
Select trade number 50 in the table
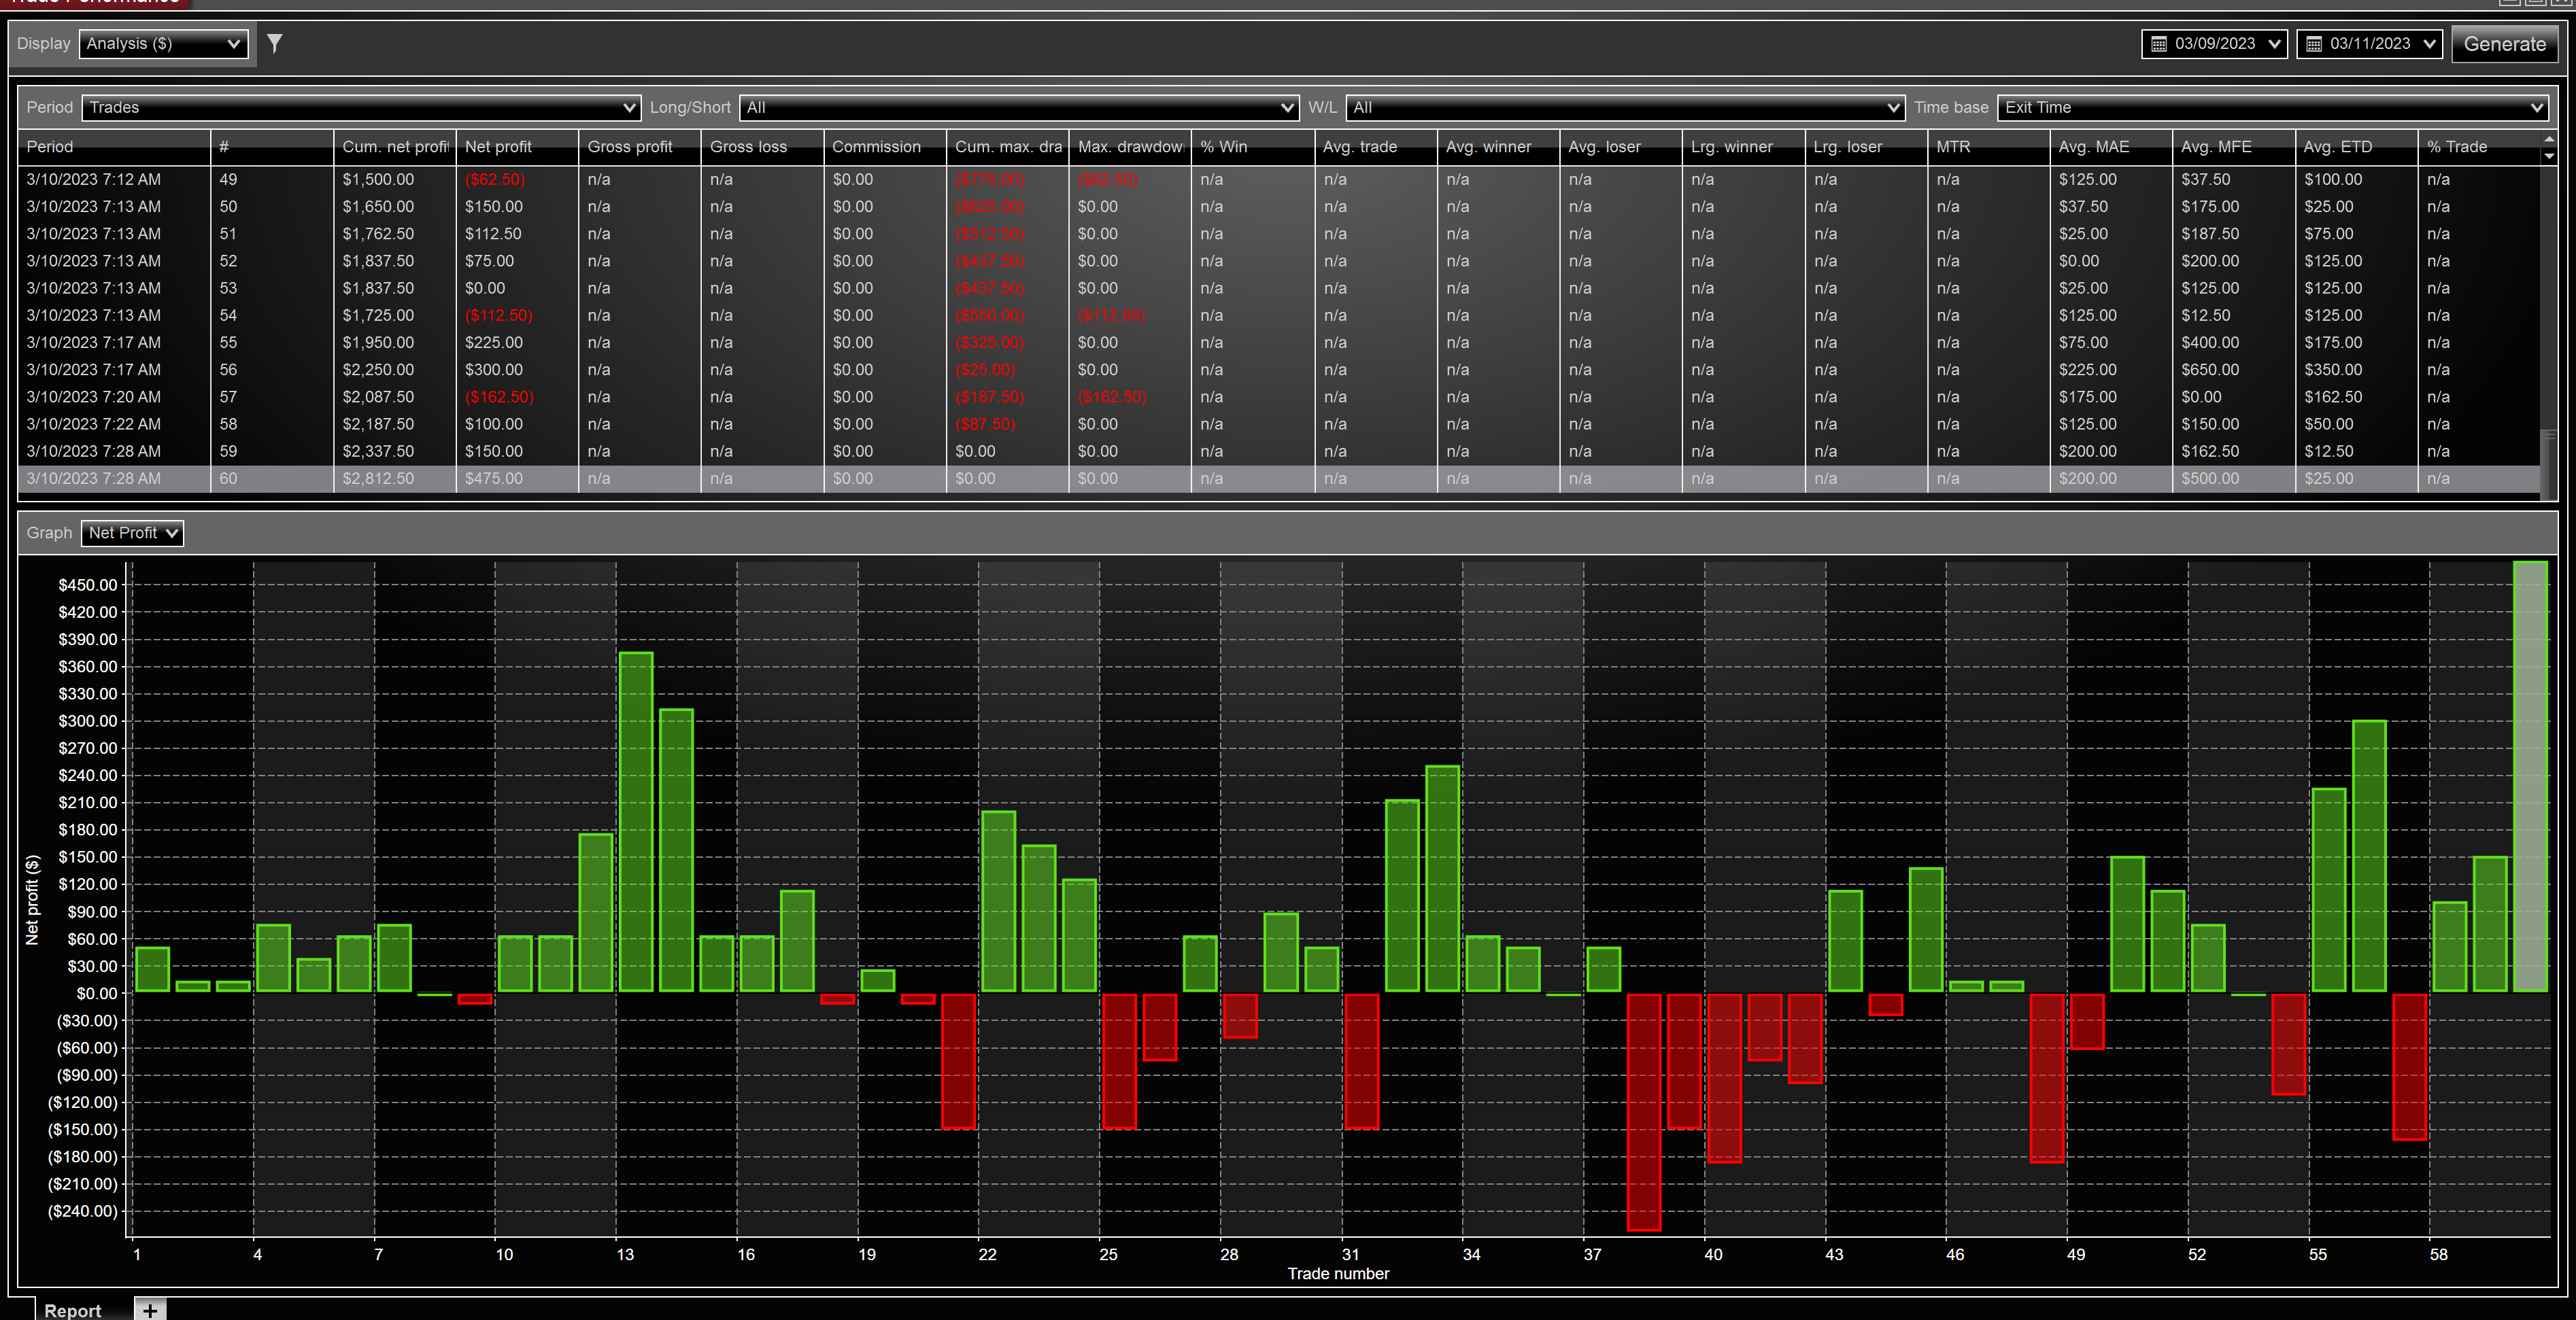pos(1279,207)
